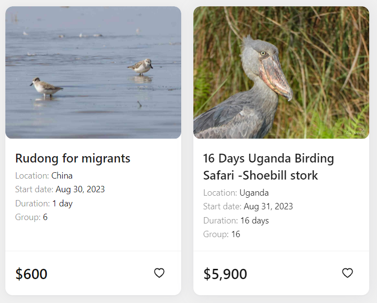Image resolution: width=377 pixels, height=303 pixels.
Task: Favorite the Rudong for migrants tour
Action: (159, 273)
